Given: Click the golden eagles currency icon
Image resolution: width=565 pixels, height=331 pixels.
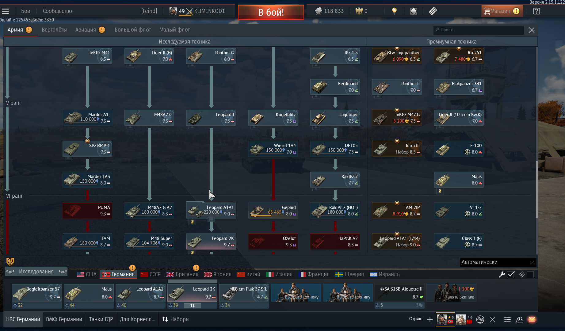Looking at the screenshot, I should 359,11.
